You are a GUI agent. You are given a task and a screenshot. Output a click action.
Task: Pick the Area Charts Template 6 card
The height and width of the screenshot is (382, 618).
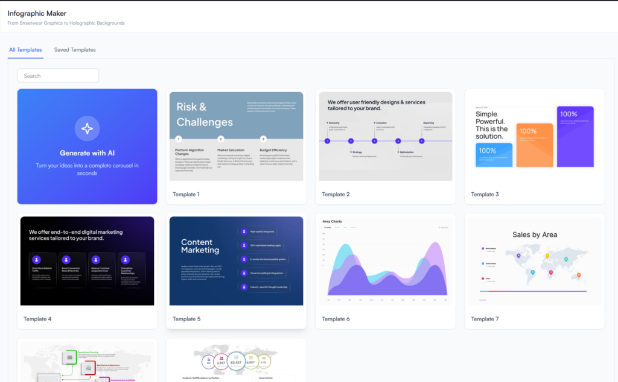pyautogui.click(x=385, y=260)
